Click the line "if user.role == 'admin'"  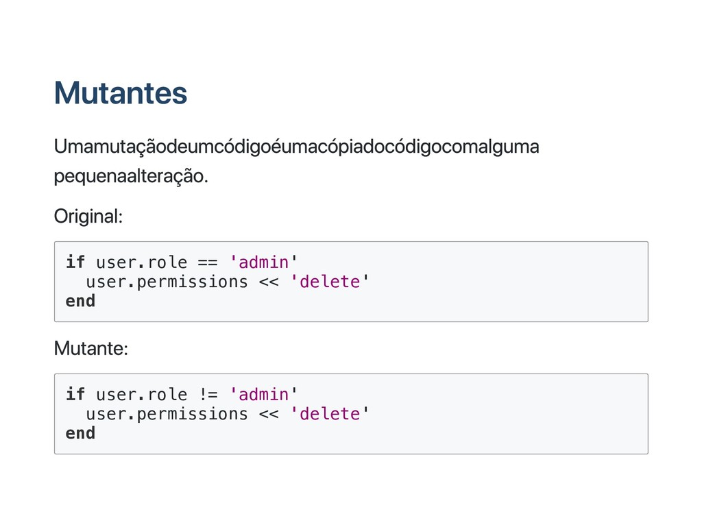[181, 262]
